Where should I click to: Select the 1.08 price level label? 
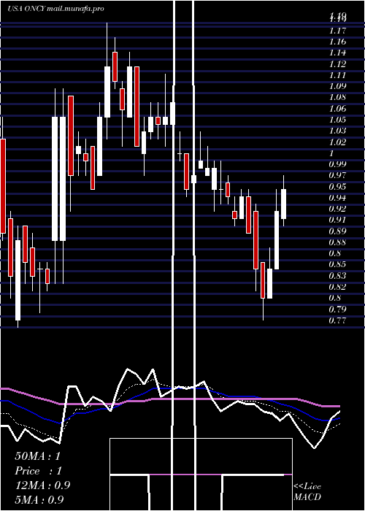[337, 97]
